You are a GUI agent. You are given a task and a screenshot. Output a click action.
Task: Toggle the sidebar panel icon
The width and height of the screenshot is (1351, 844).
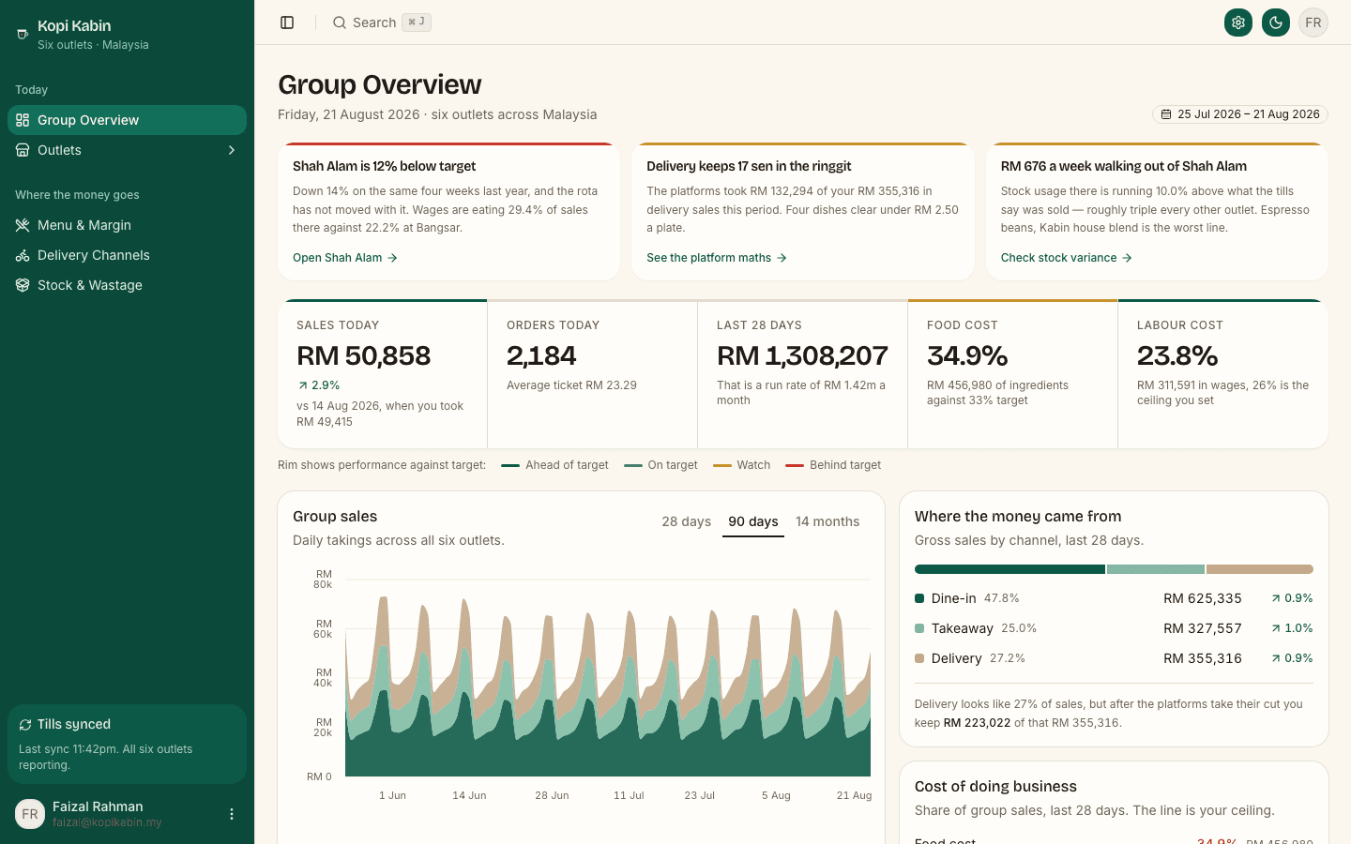[287, 23]
